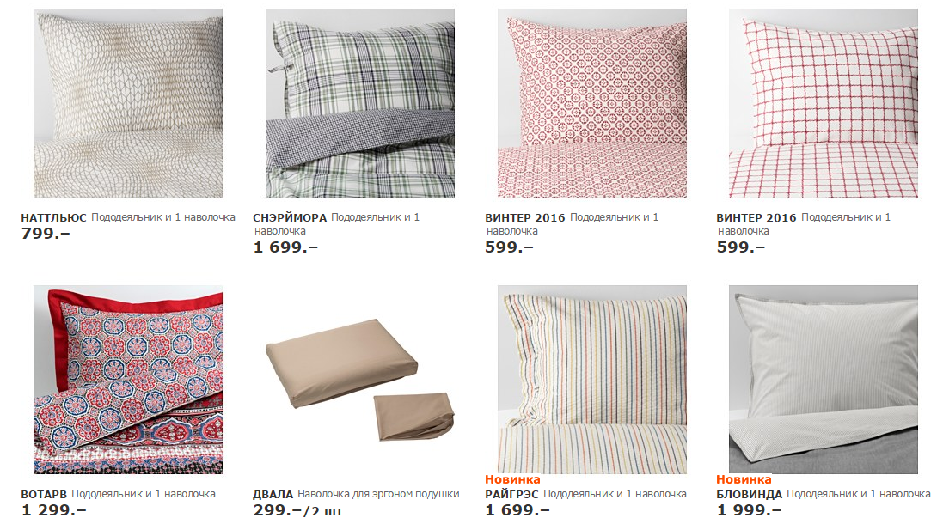This screenshot has width=937, height=524.
Task: Click the 1 999.– БЛОВИНДА price
Action: pyautogui.click(x=749, y=510)
